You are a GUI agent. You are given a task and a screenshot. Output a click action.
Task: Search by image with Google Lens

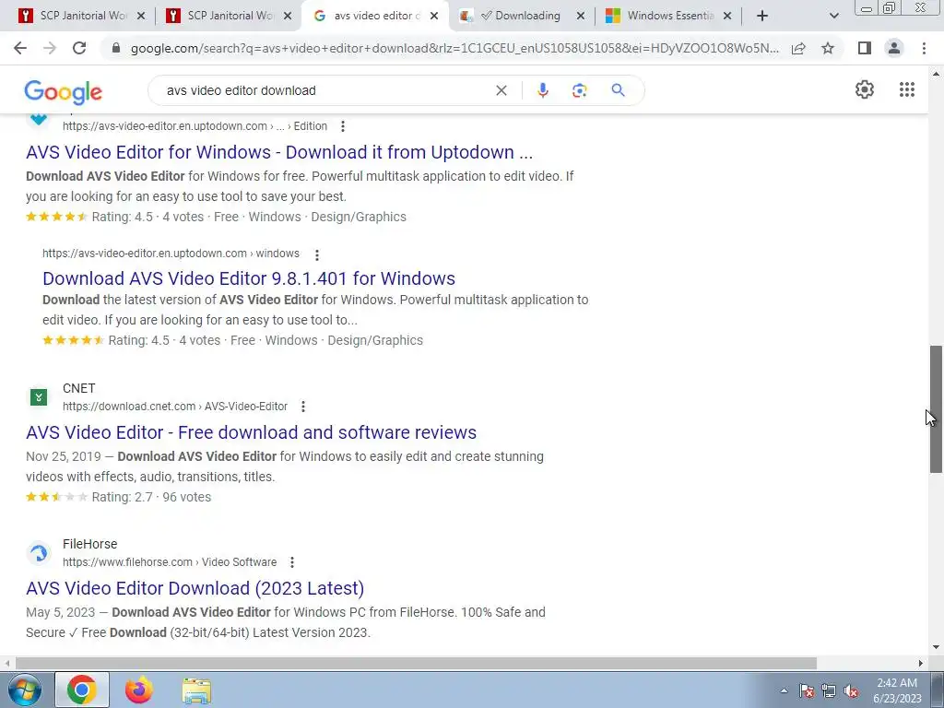pyautogui.click(x=579, y=90)
